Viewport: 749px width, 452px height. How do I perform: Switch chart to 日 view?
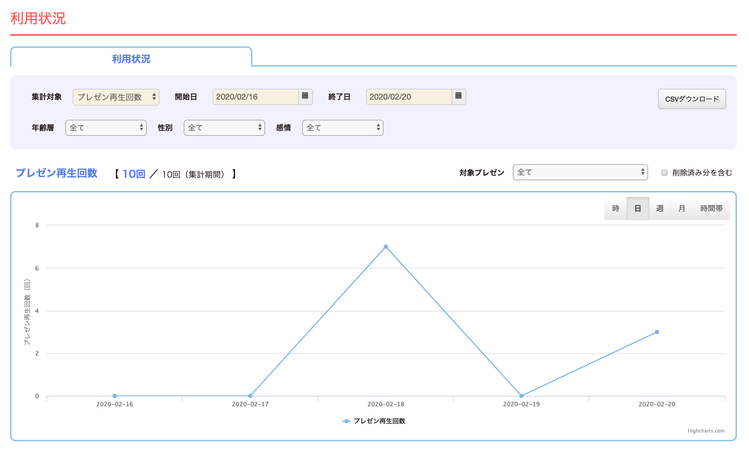(638, 209)
